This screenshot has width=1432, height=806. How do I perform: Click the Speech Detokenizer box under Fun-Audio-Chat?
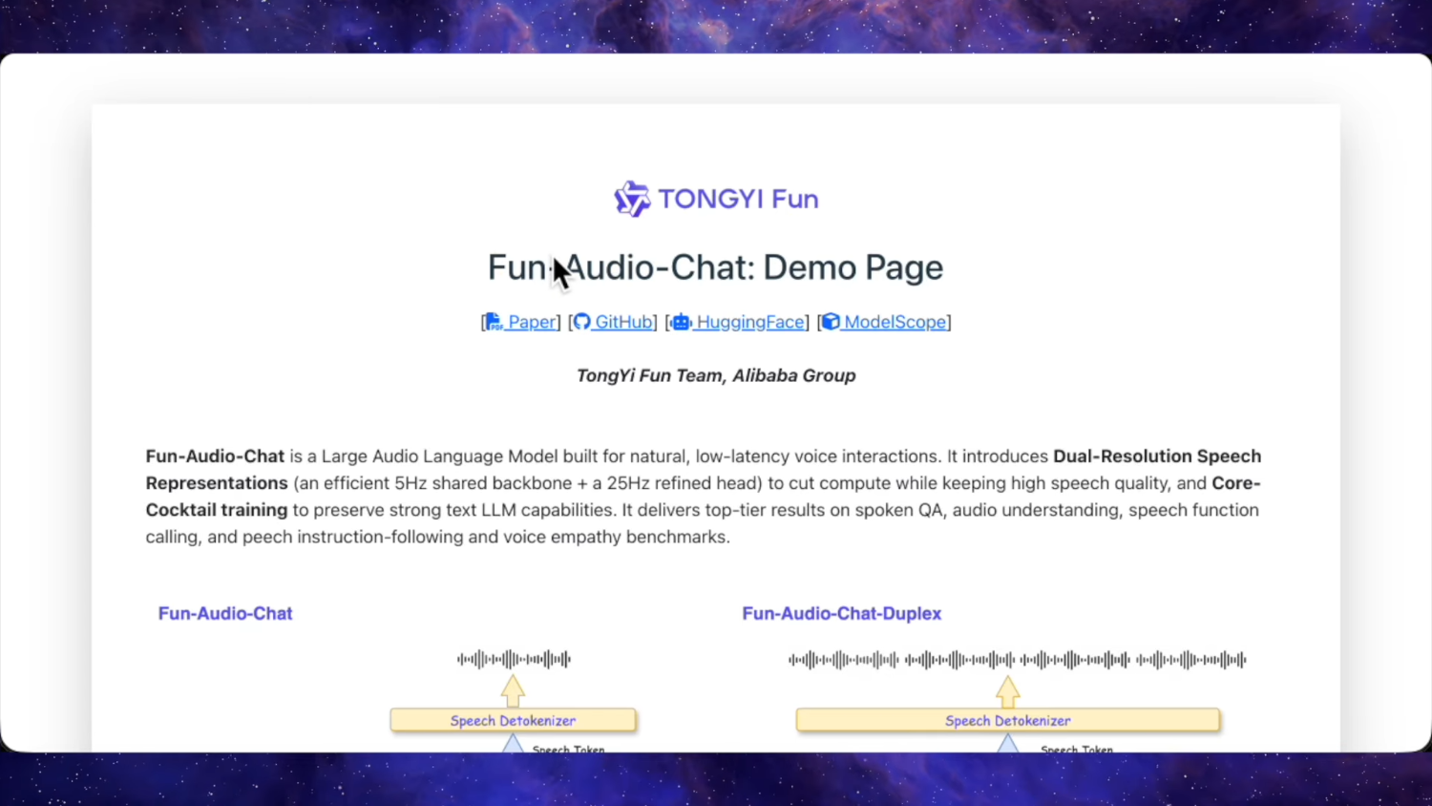[x=514, y=720]
